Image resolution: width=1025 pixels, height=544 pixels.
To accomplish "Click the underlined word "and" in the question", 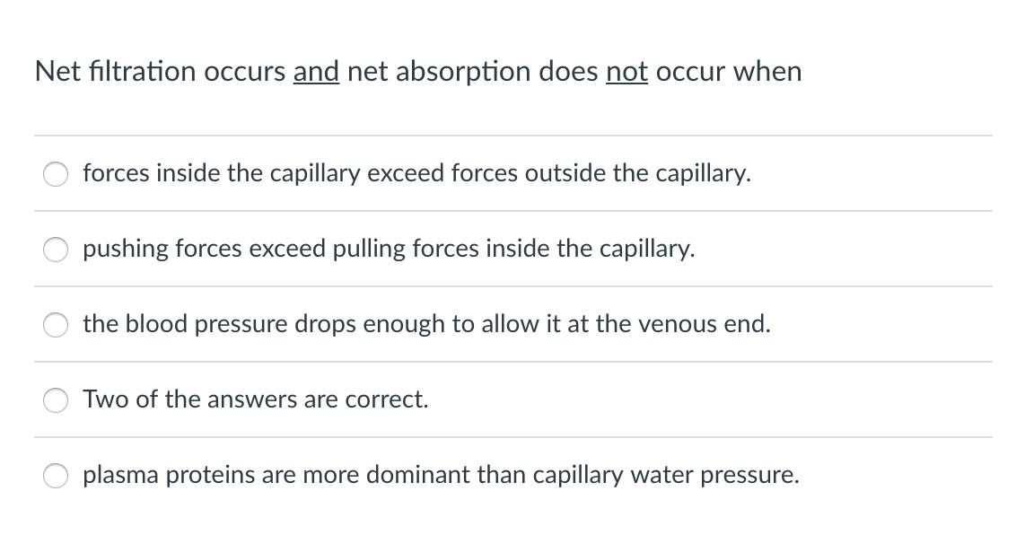I will [316, 72].
